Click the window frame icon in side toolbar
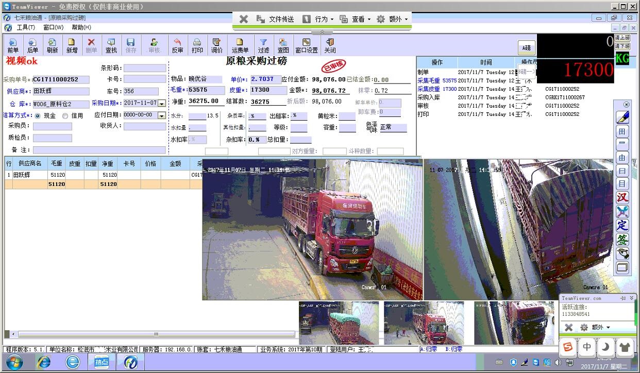Image resolution: width=640 pixels, height=373 pixels. [622, 267]
